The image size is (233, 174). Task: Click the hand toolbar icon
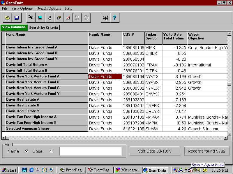tap(50, 18)
